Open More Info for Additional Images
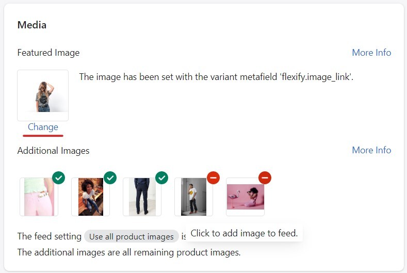This screenshot has width=407, height=273. (371, 150)
